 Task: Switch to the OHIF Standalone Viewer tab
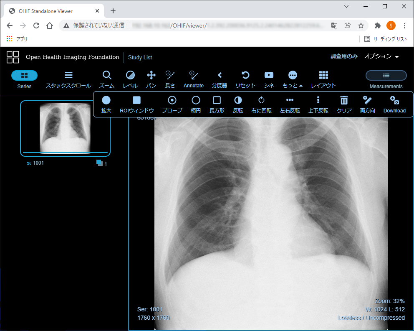[x=54, y=11]
